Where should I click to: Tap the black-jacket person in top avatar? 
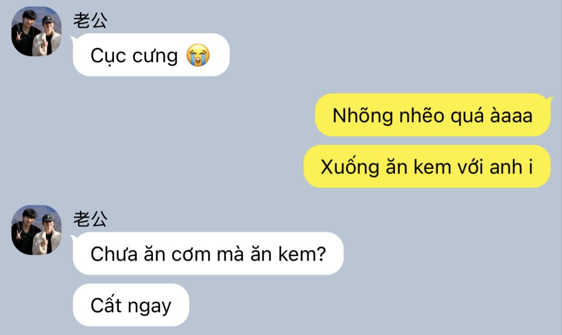[x=24, y=33]
